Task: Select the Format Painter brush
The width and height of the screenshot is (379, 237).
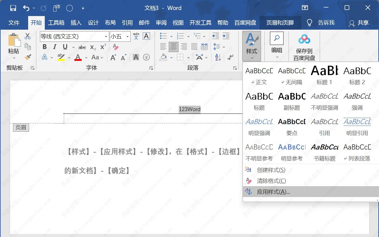Action: [x=28, y=57]
